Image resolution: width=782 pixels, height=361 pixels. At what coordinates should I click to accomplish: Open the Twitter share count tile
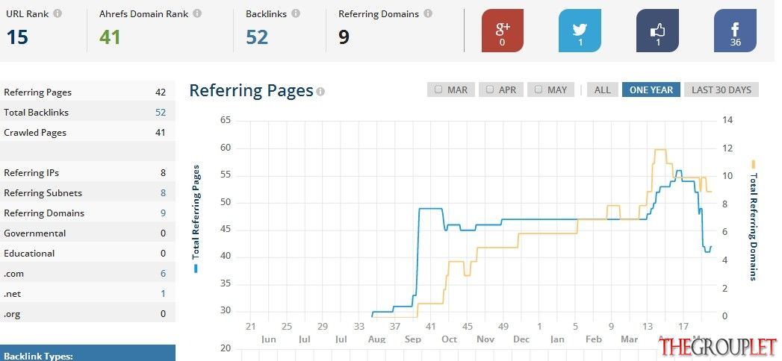tap(580, 31)
